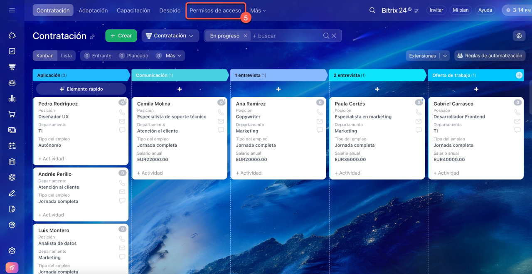This screenshot has width=532, height=274.
Task: Expand the Más menu in top navigation
Action: click(258, 10)
